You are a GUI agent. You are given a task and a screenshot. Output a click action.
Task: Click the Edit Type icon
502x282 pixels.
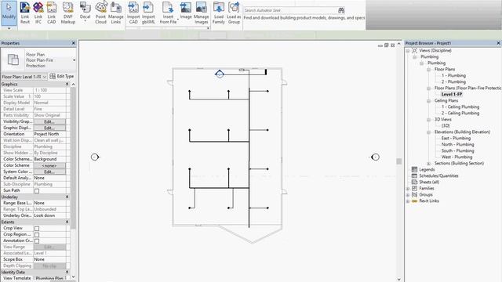53,76
